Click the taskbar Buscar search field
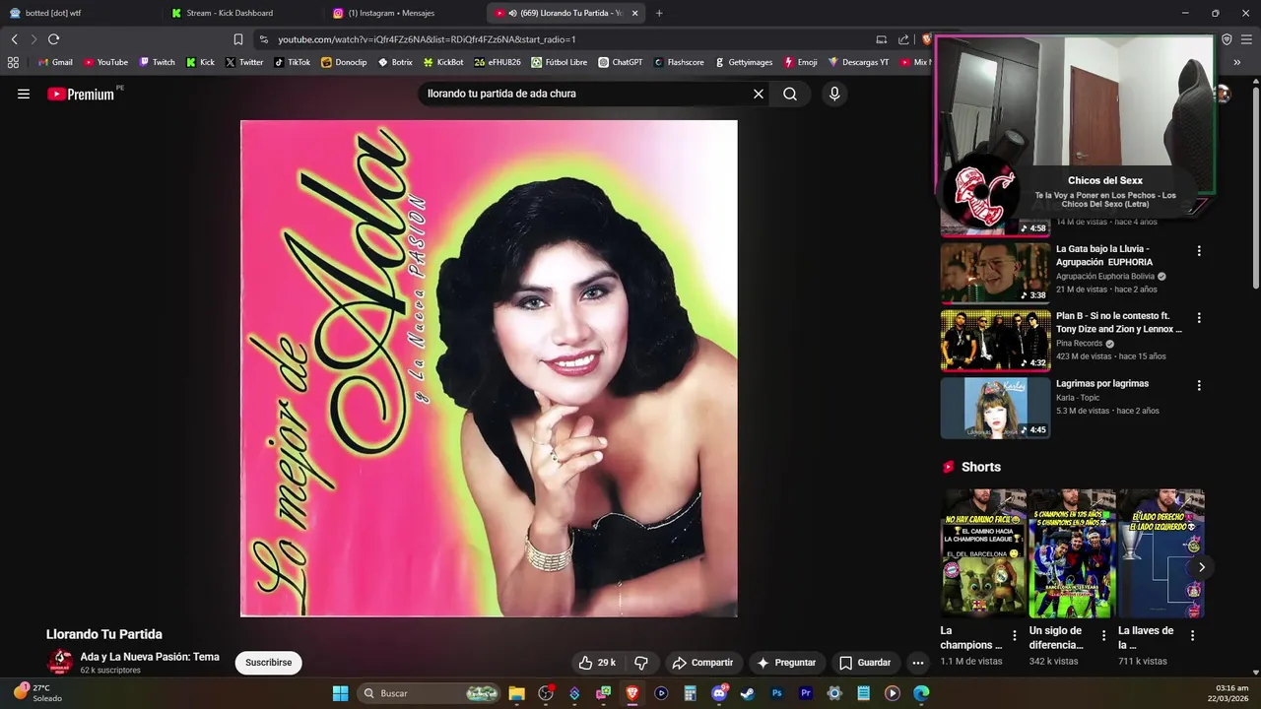The width and height of the screenshot is (1261, 709). [430, 693]
